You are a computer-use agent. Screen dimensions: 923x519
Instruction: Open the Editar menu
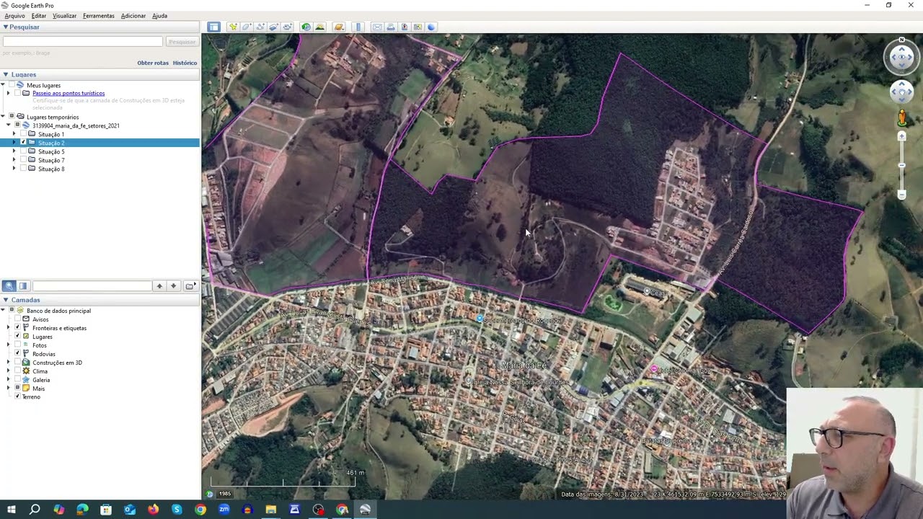click(x=39, y=16)
